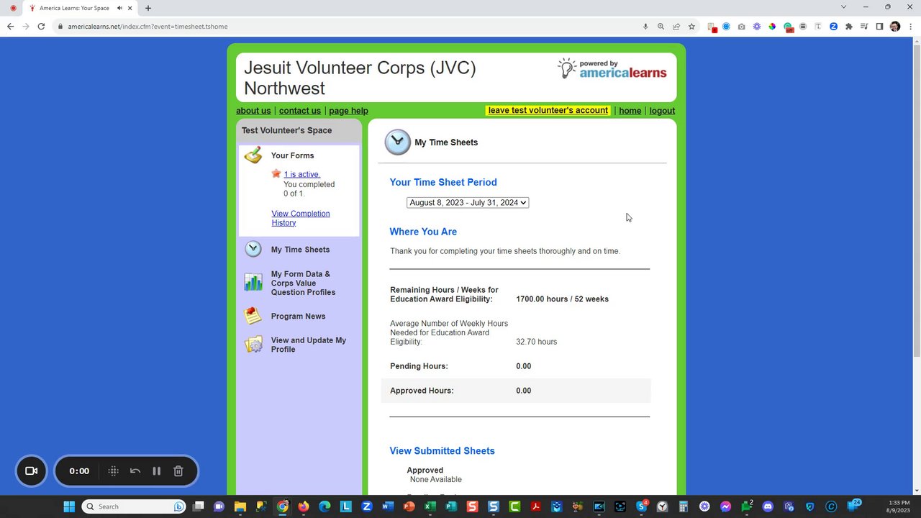Screen dimensions: 921x518
Task: Click the drag-handle dots in recorder bar
Action: [113, 471]
